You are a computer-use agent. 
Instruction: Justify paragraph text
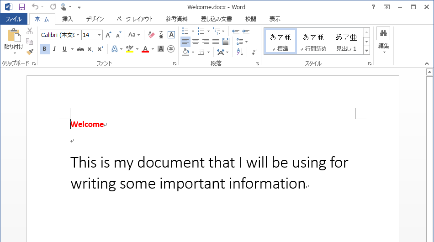pos(216,42)
